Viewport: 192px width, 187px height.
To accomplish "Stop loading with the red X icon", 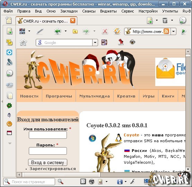I will point(105,31).
